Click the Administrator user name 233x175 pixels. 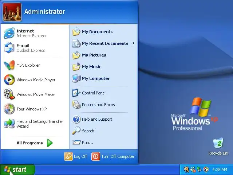pos(44,12)
